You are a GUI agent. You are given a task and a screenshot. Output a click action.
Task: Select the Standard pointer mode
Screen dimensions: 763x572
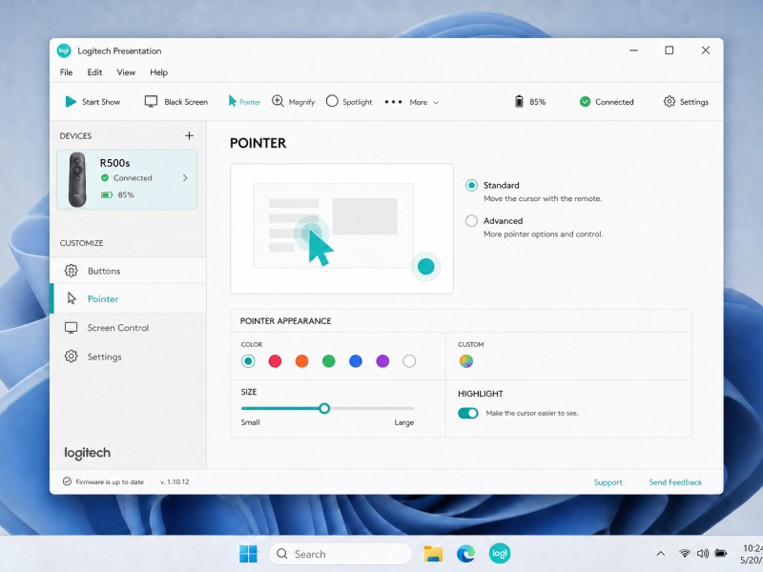(x=471, y=185)
